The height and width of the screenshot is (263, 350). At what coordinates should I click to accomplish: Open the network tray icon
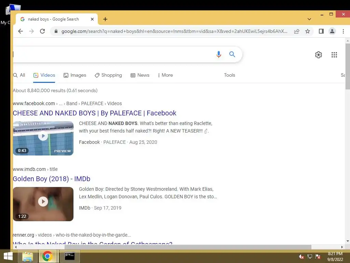pos(309,256)
